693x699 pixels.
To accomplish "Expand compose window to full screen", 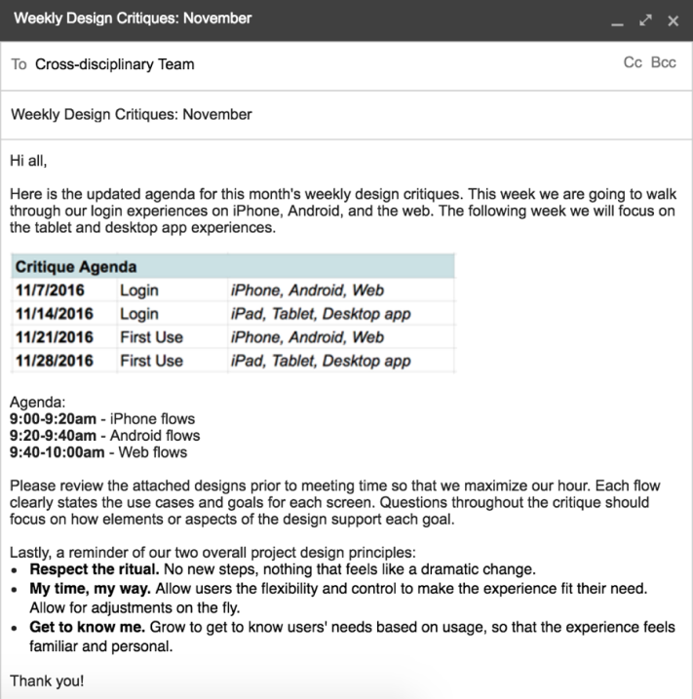I will 644,20.
